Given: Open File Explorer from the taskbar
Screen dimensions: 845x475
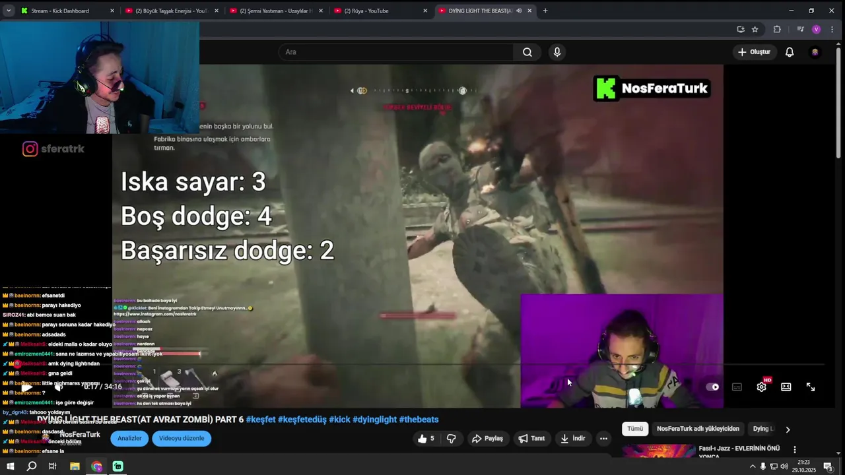Looking at the screenshot, I should click(75, 466).
